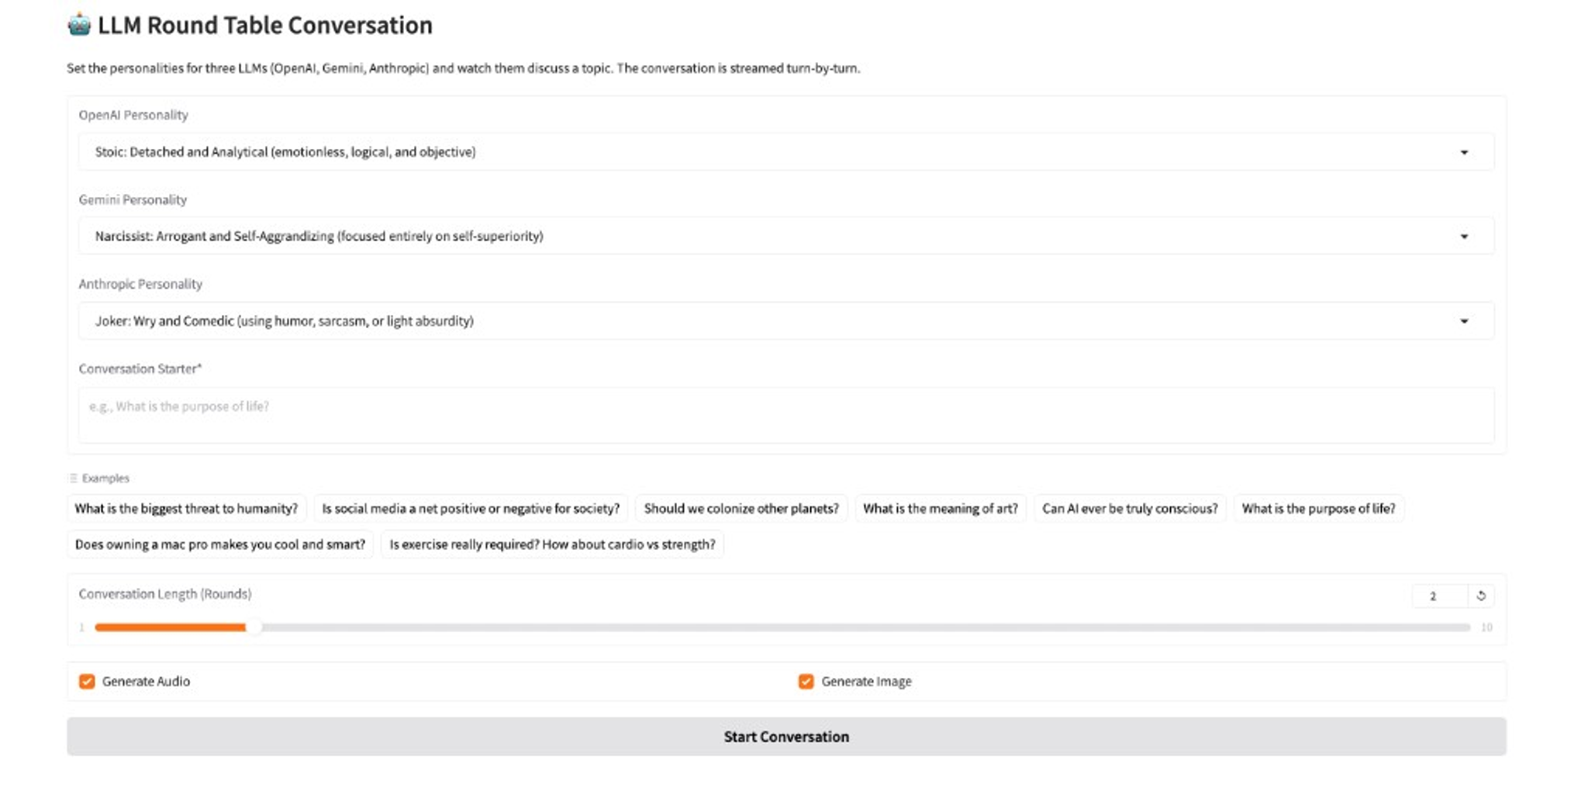This screenshot has width=1588, height=785.
Task: Click the Examples list icon
Action: pyautogui.click(x=74, y=478)
